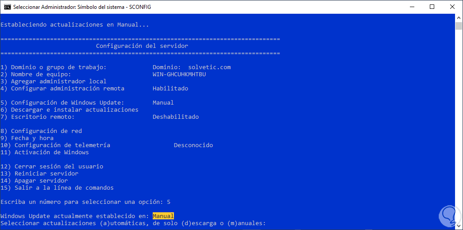The image size is (463, 230).
Task: Click the 'Escriba un número para seleccionar una opción' prompt
Action: click(82, 202)
